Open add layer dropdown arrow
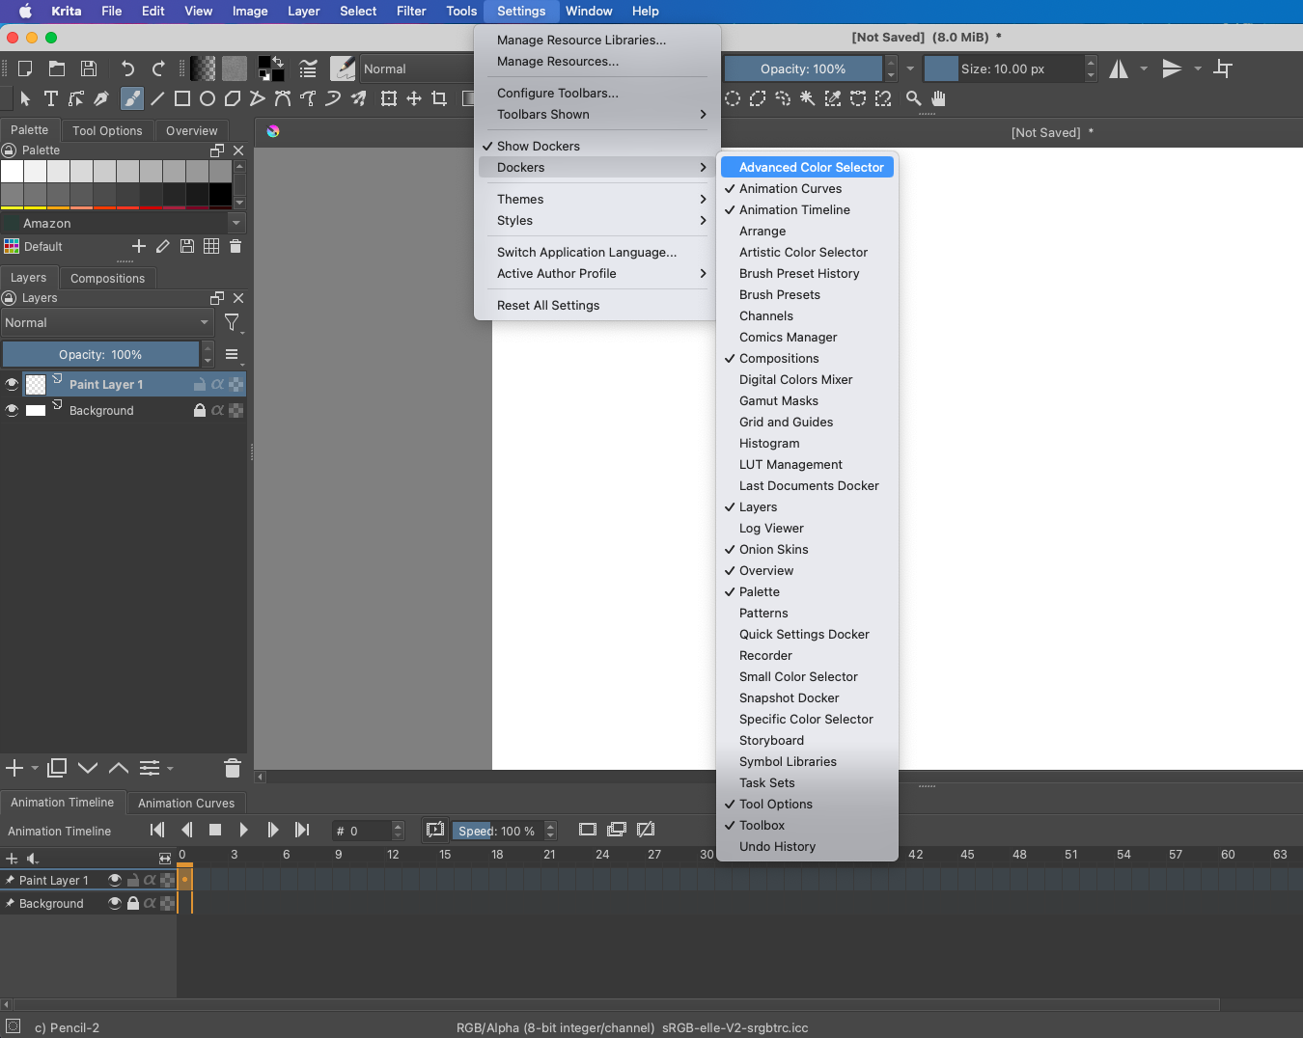Image resolution: width=1303 pixels, height=1038 pixels. pyautogui.click(x=35, y=769)
